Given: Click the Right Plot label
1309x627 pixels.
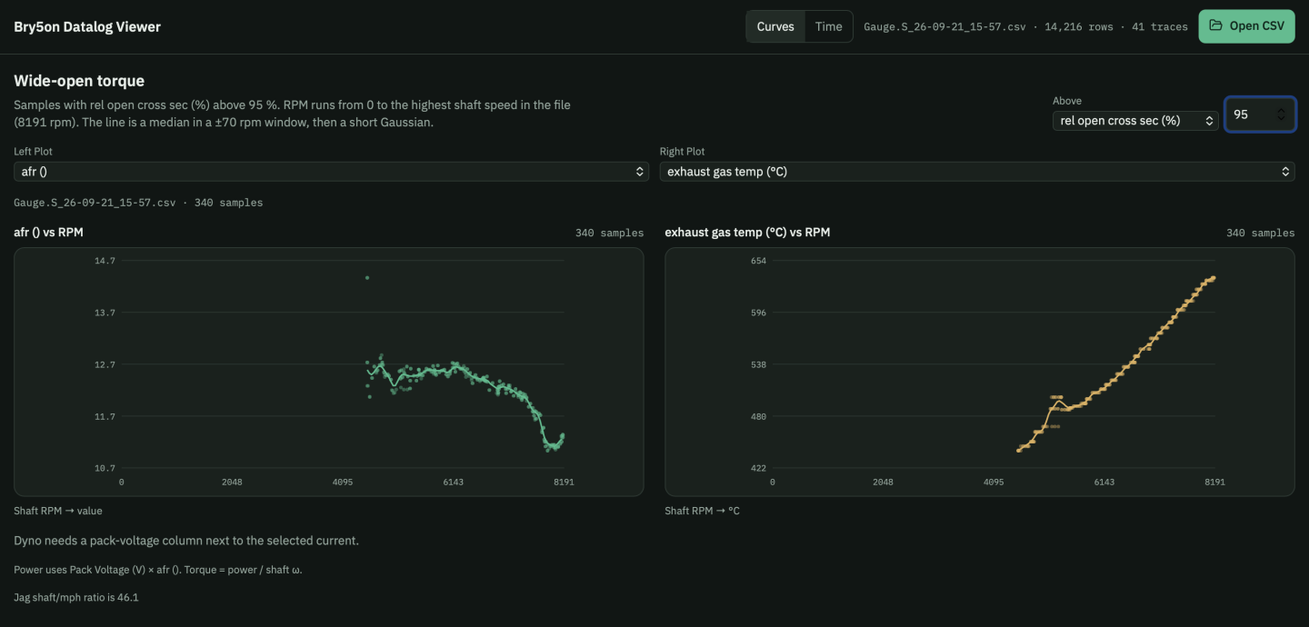Looking at the screenshot, I should [x=682, y=152].
